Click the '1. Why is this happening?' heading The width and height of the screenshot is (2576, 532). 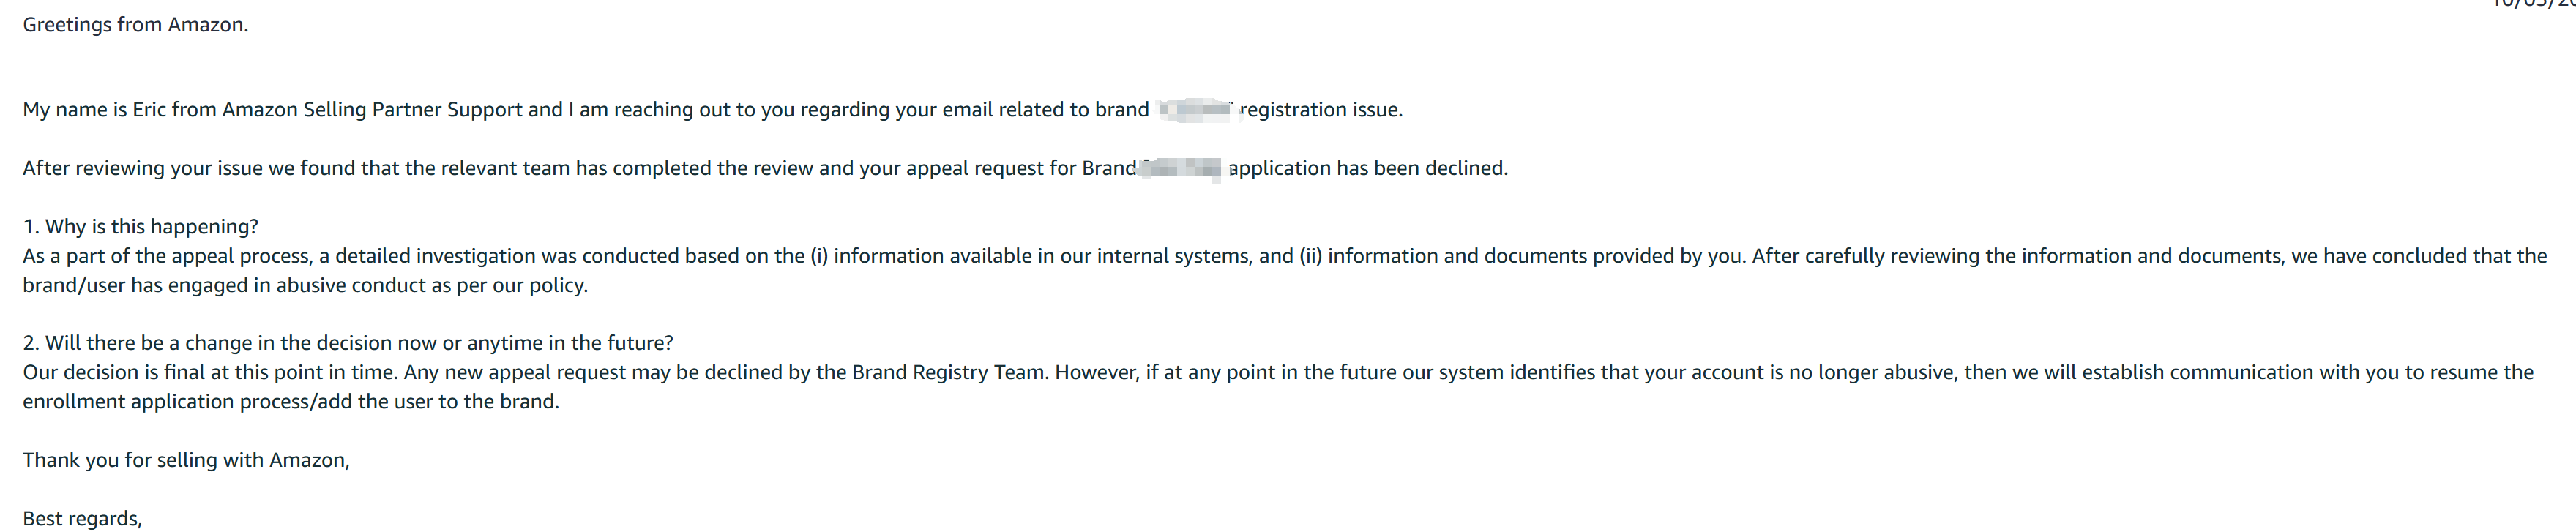(140, 227)
